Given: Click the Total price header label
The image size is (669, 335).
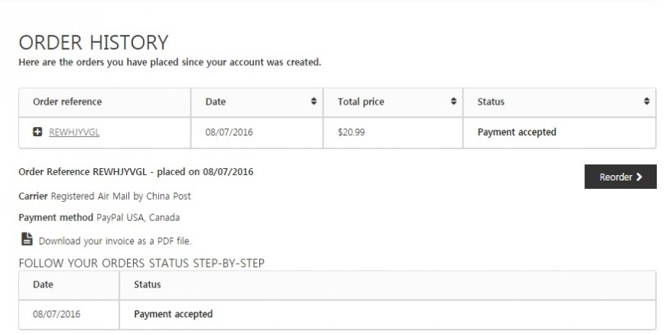Looking at the screenshot, I should pos(361,102).
